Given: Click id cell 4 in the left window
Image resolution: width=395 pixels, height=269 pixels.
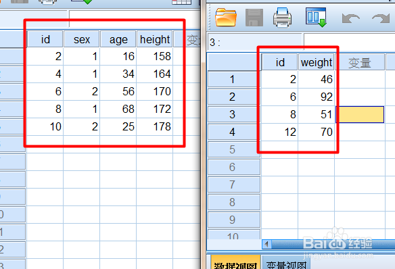Looking at the screenshot, I should click(x=45, y=74).
